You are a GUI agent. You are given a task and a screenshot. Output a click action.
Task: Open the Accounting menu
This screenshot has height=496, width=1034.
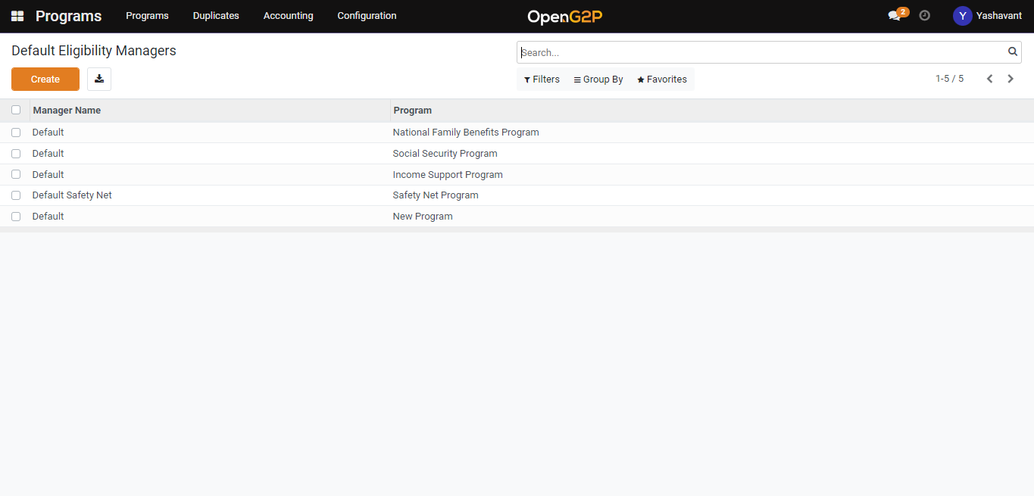(288, 16)
